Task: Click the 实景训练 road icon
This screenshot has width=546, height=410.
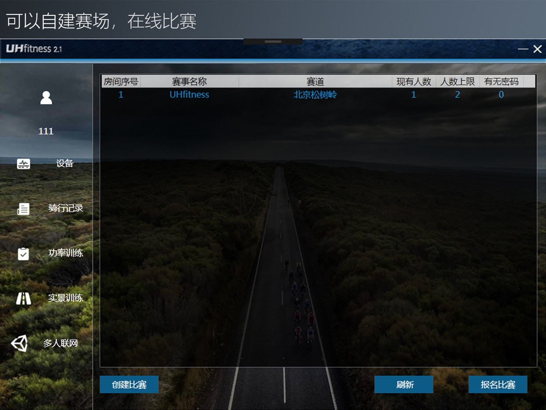Action: coord(23,299)
